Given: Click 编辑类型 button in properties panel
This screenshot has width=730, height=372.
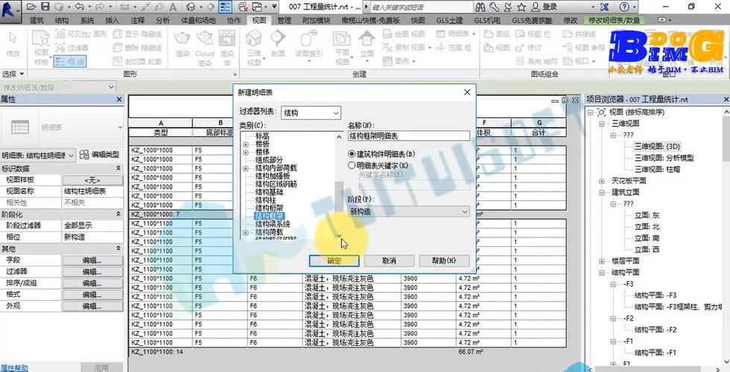Looking at the screenshot, I should (100, 155).
